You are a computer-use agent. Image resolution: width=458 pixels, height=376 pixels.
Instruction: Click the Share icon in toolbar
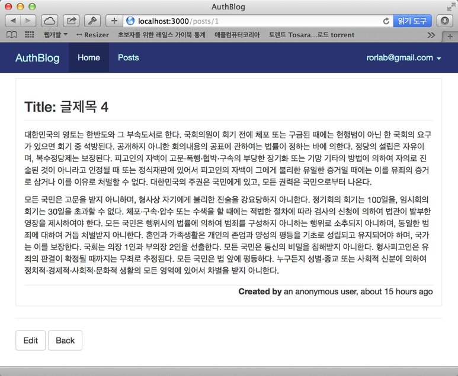71,21
